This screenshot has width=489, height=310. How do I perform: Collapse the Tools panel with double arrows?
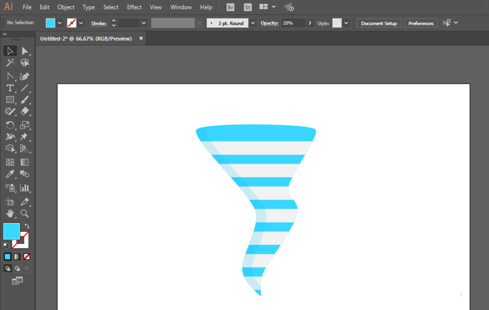pyautogui.click(x=5, y=34)
